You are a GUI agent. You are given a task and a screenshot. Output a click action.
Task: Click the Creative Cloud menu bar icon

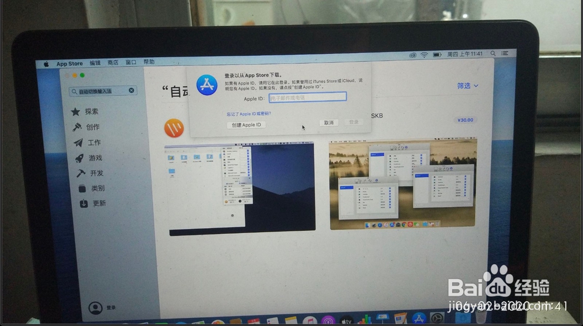413,55
